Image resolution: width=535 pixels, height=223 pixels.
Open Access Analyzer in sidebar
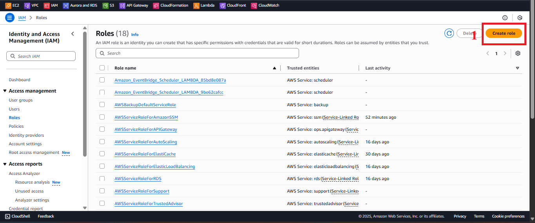[25, 173]
